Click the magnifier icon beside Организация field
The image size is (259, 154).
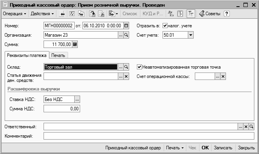(126, 35)
